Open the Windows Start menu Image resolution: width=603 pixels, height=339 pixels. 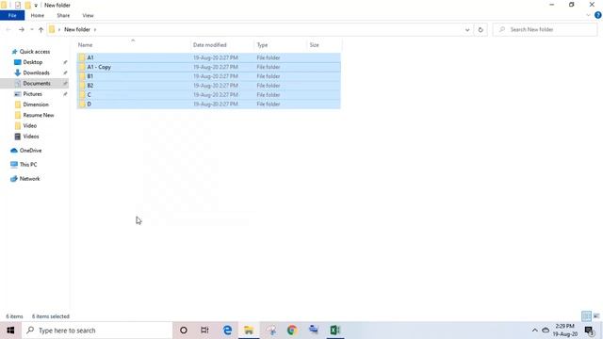(10, 331)
